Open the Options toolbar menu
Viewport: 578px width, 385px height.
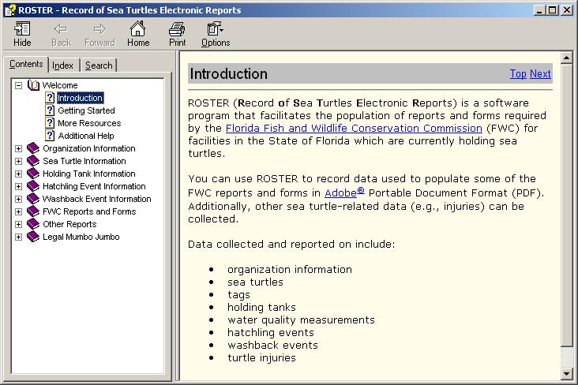tap(215, 29)
